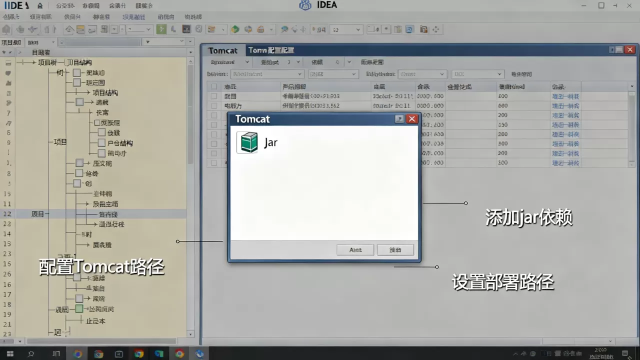Toggle the header checkbox of the Tomcat table

214,86
